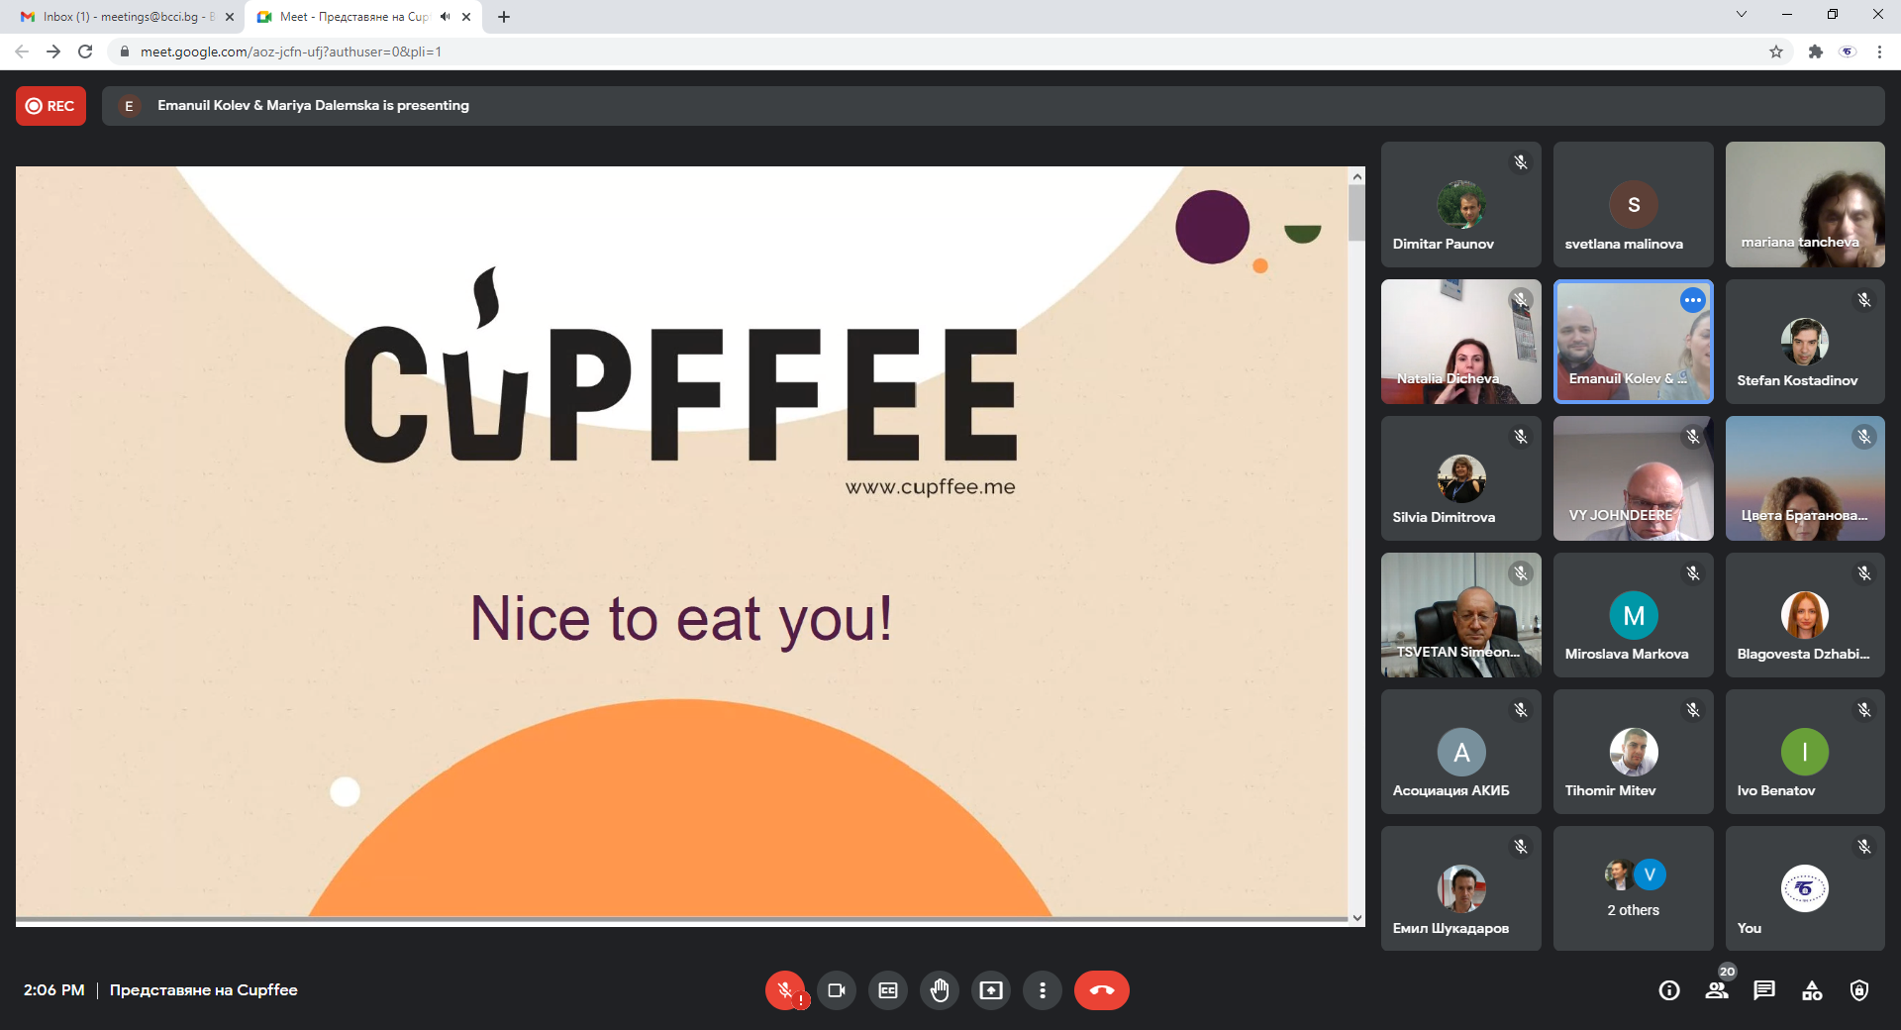The width and height of the screenshot is (1901, 1030).
Task: Open the Activities panel
Action: tap(1812, 990)
